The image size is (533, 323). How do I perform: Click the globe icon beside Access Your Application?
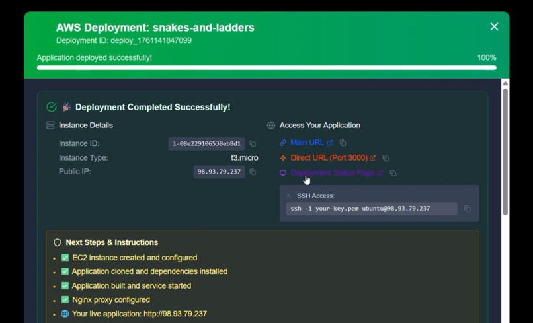(x=271, y=126)
